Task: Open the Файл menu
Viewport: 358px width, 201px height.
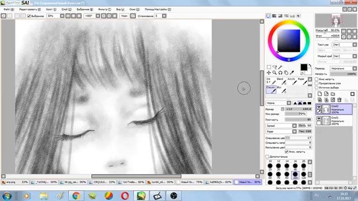Action: pos(9,9)
